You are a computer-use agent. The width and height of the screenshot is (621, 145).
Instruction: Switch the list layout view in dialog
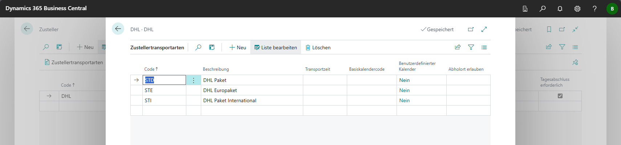coord(484,47)
